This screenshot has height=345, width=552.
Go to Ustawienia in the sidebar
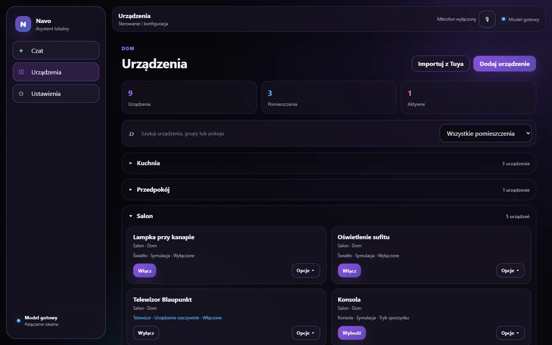pyautogui.click(x=56, y=94)
